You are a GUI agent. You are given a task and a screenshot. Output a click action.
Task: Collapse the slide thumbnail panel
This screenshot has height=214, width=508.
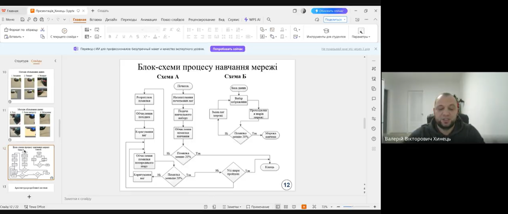pyautogui.click(x=55, y=61)
